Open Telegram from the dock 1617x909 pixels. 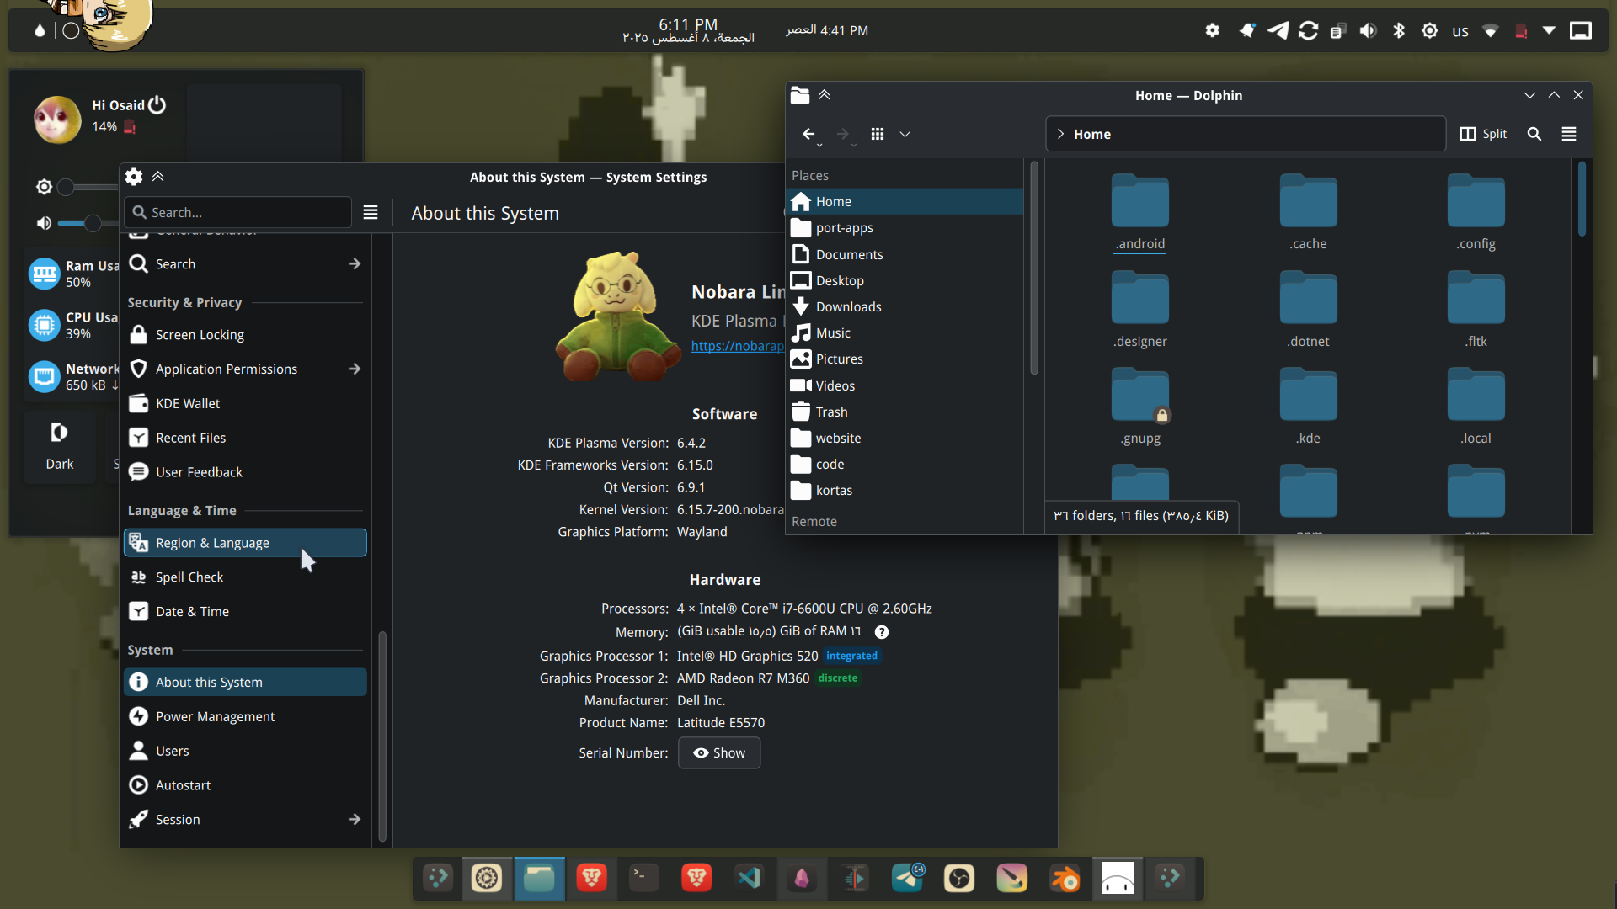point(908,879)
